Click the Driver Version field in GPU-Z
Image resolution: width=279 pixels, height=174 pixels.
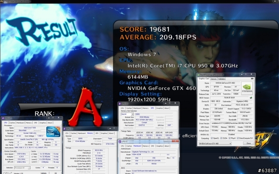coord(231,123)
